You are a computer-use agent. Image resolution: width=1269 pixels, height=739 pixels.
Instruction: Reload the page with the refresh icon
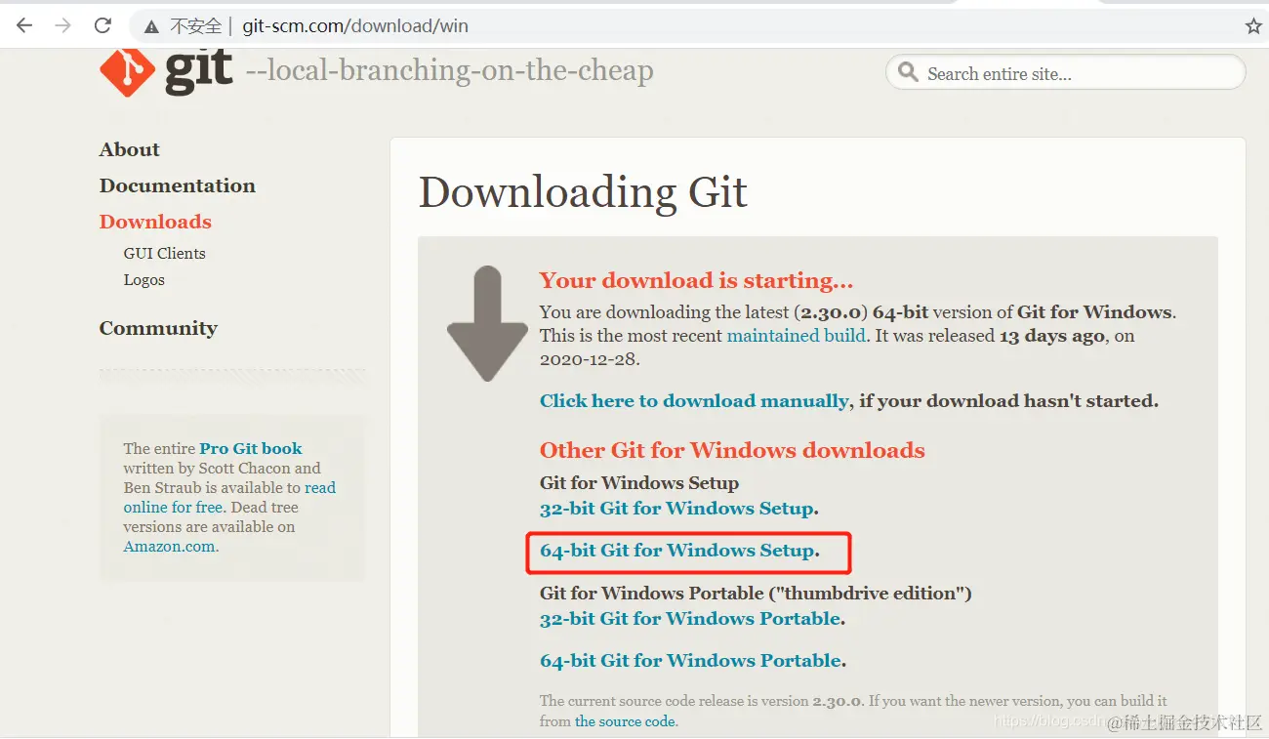[x=102, y=26]
